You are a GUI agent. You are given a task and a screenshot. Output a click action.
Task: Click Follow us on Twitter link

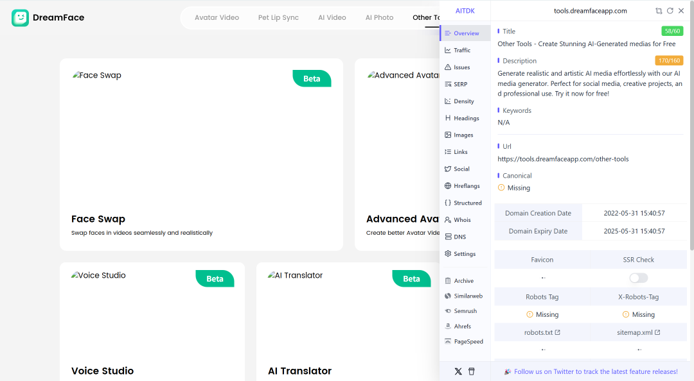596,372
